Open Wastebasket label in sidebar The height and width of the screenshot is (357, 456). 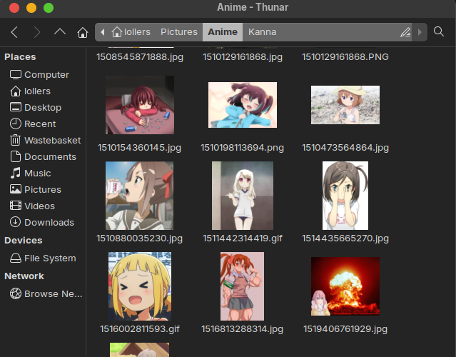[52, 140]
